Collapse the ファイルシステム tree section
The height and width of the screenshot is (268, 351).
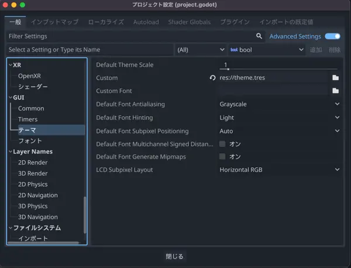[11, 228]
